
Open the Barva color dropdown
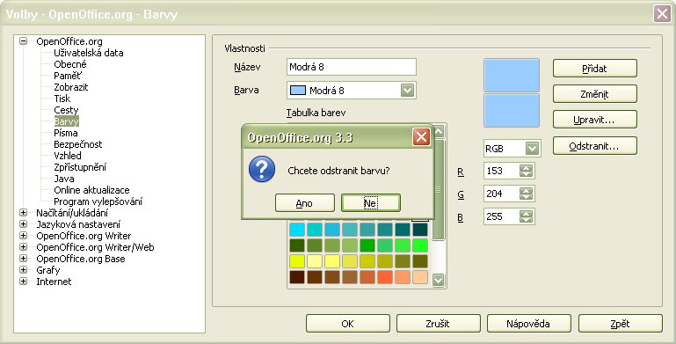(407, 91)
